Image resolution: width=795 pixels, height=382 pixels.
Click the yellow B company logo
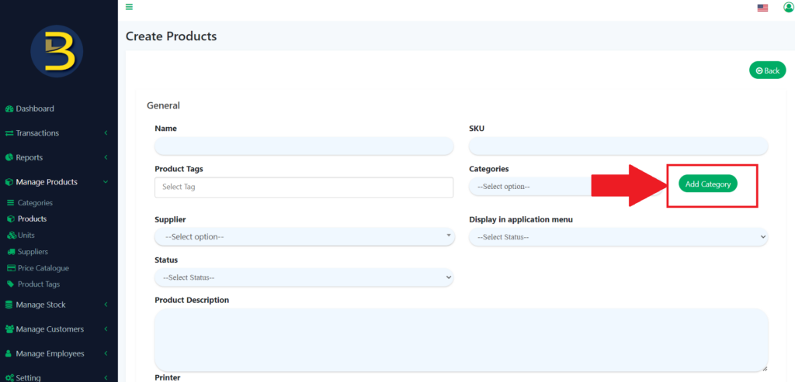coord(57,51)
